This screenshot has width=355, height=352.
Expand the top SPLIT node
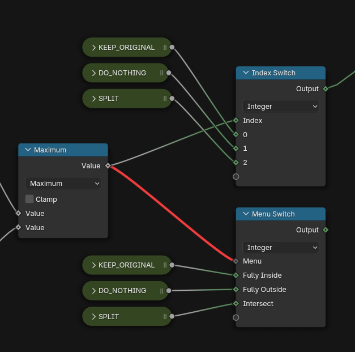(x=94, y=99)
